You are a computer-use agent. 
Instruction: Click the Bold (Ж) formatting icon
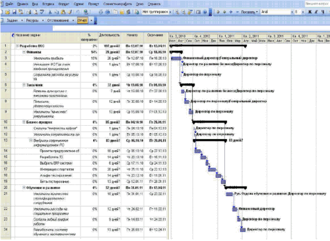coord(310,12)
